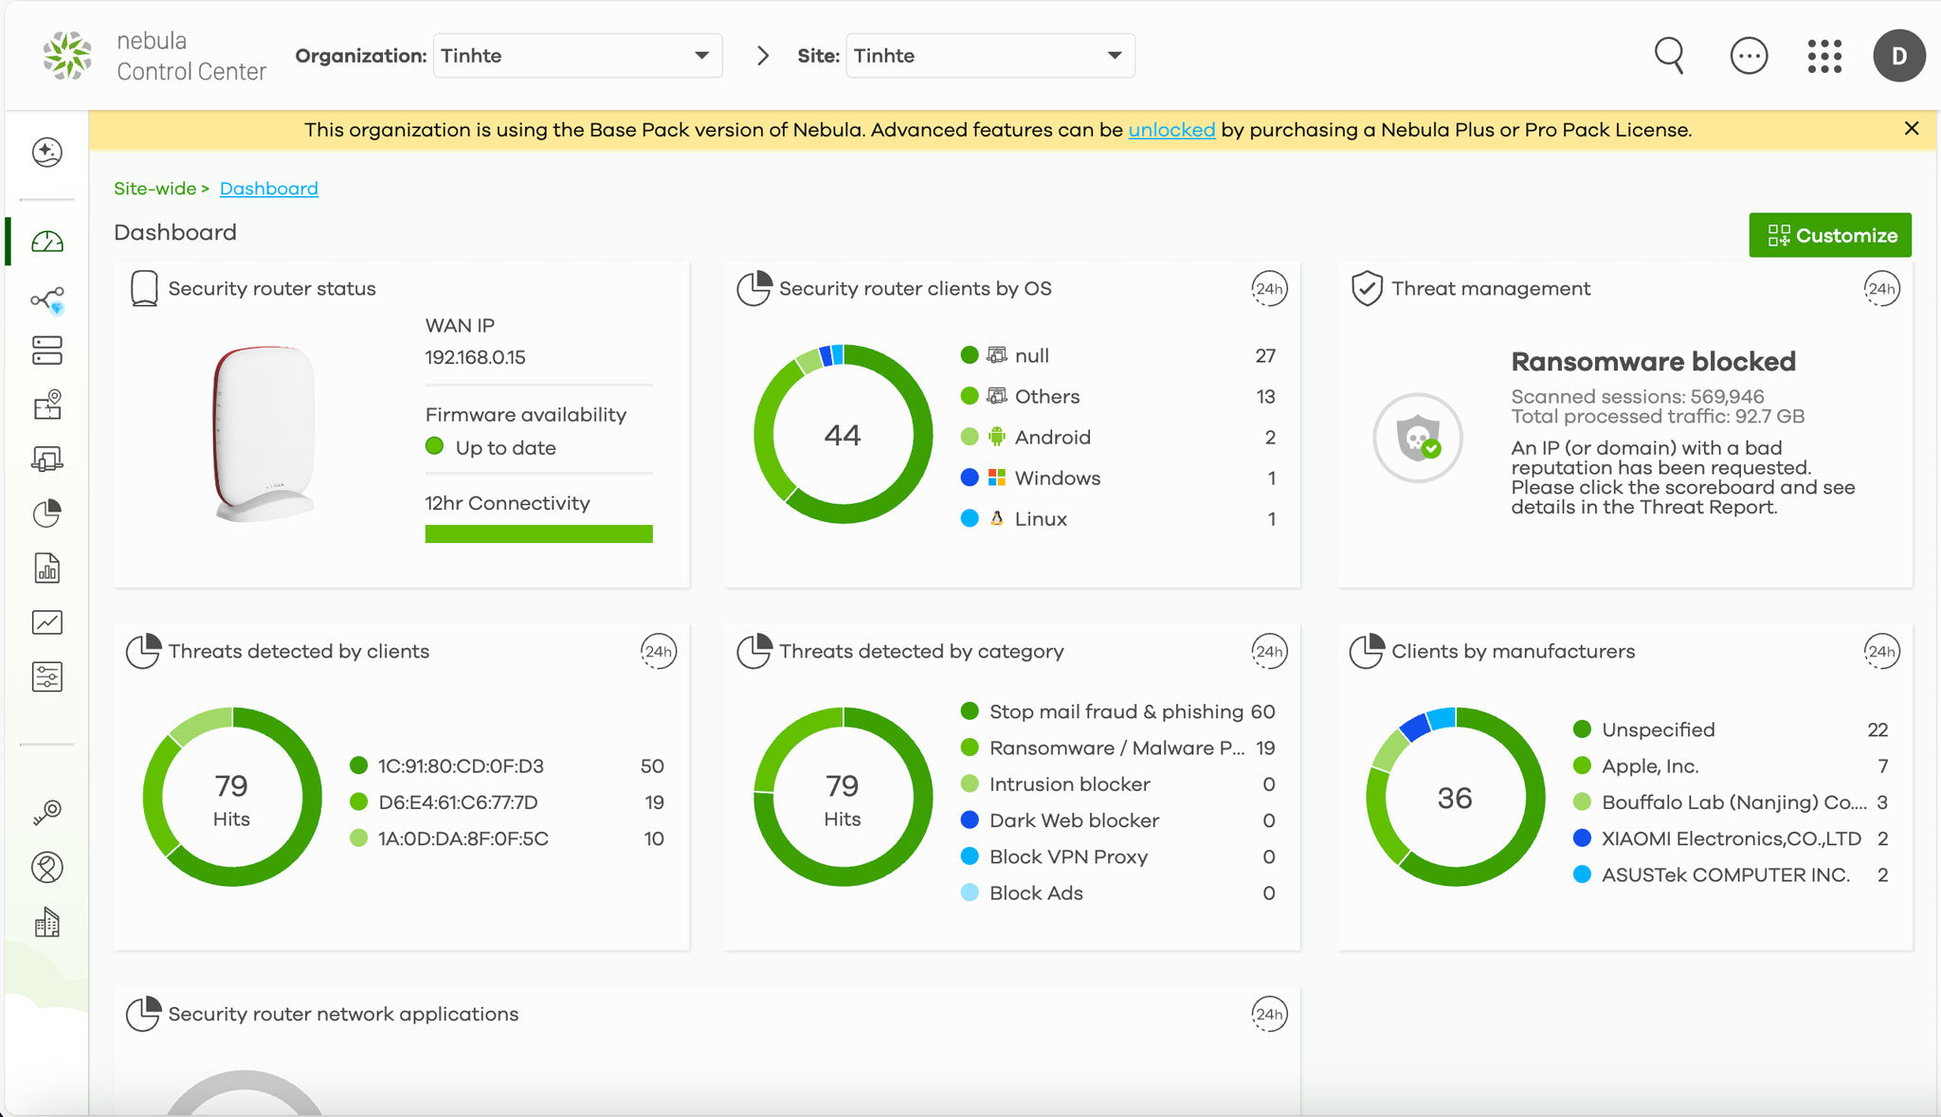Viewport: 1941px width, 1117px height.
Task: Open the configure sliders sidebar icon
Action: [x=47, y=676]
